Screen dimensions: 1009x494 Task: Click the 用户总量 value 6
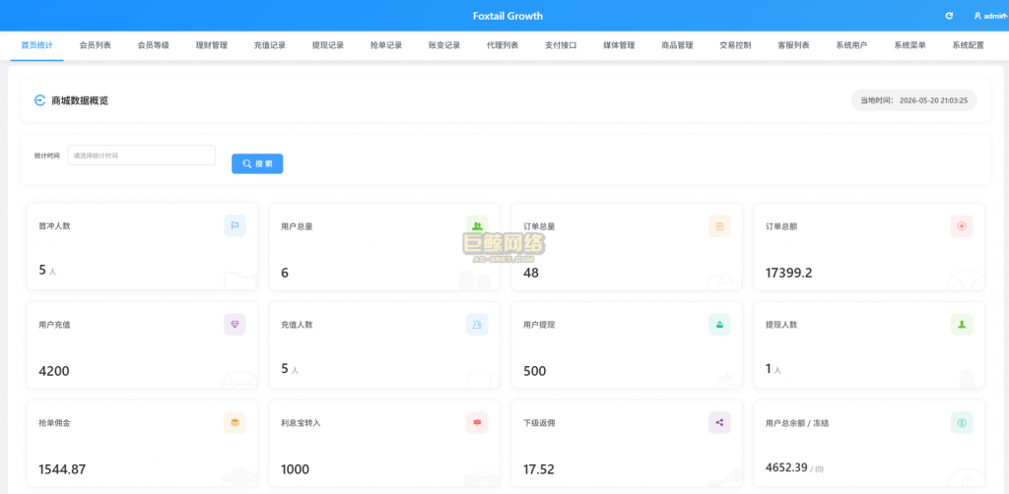[285, 273]
